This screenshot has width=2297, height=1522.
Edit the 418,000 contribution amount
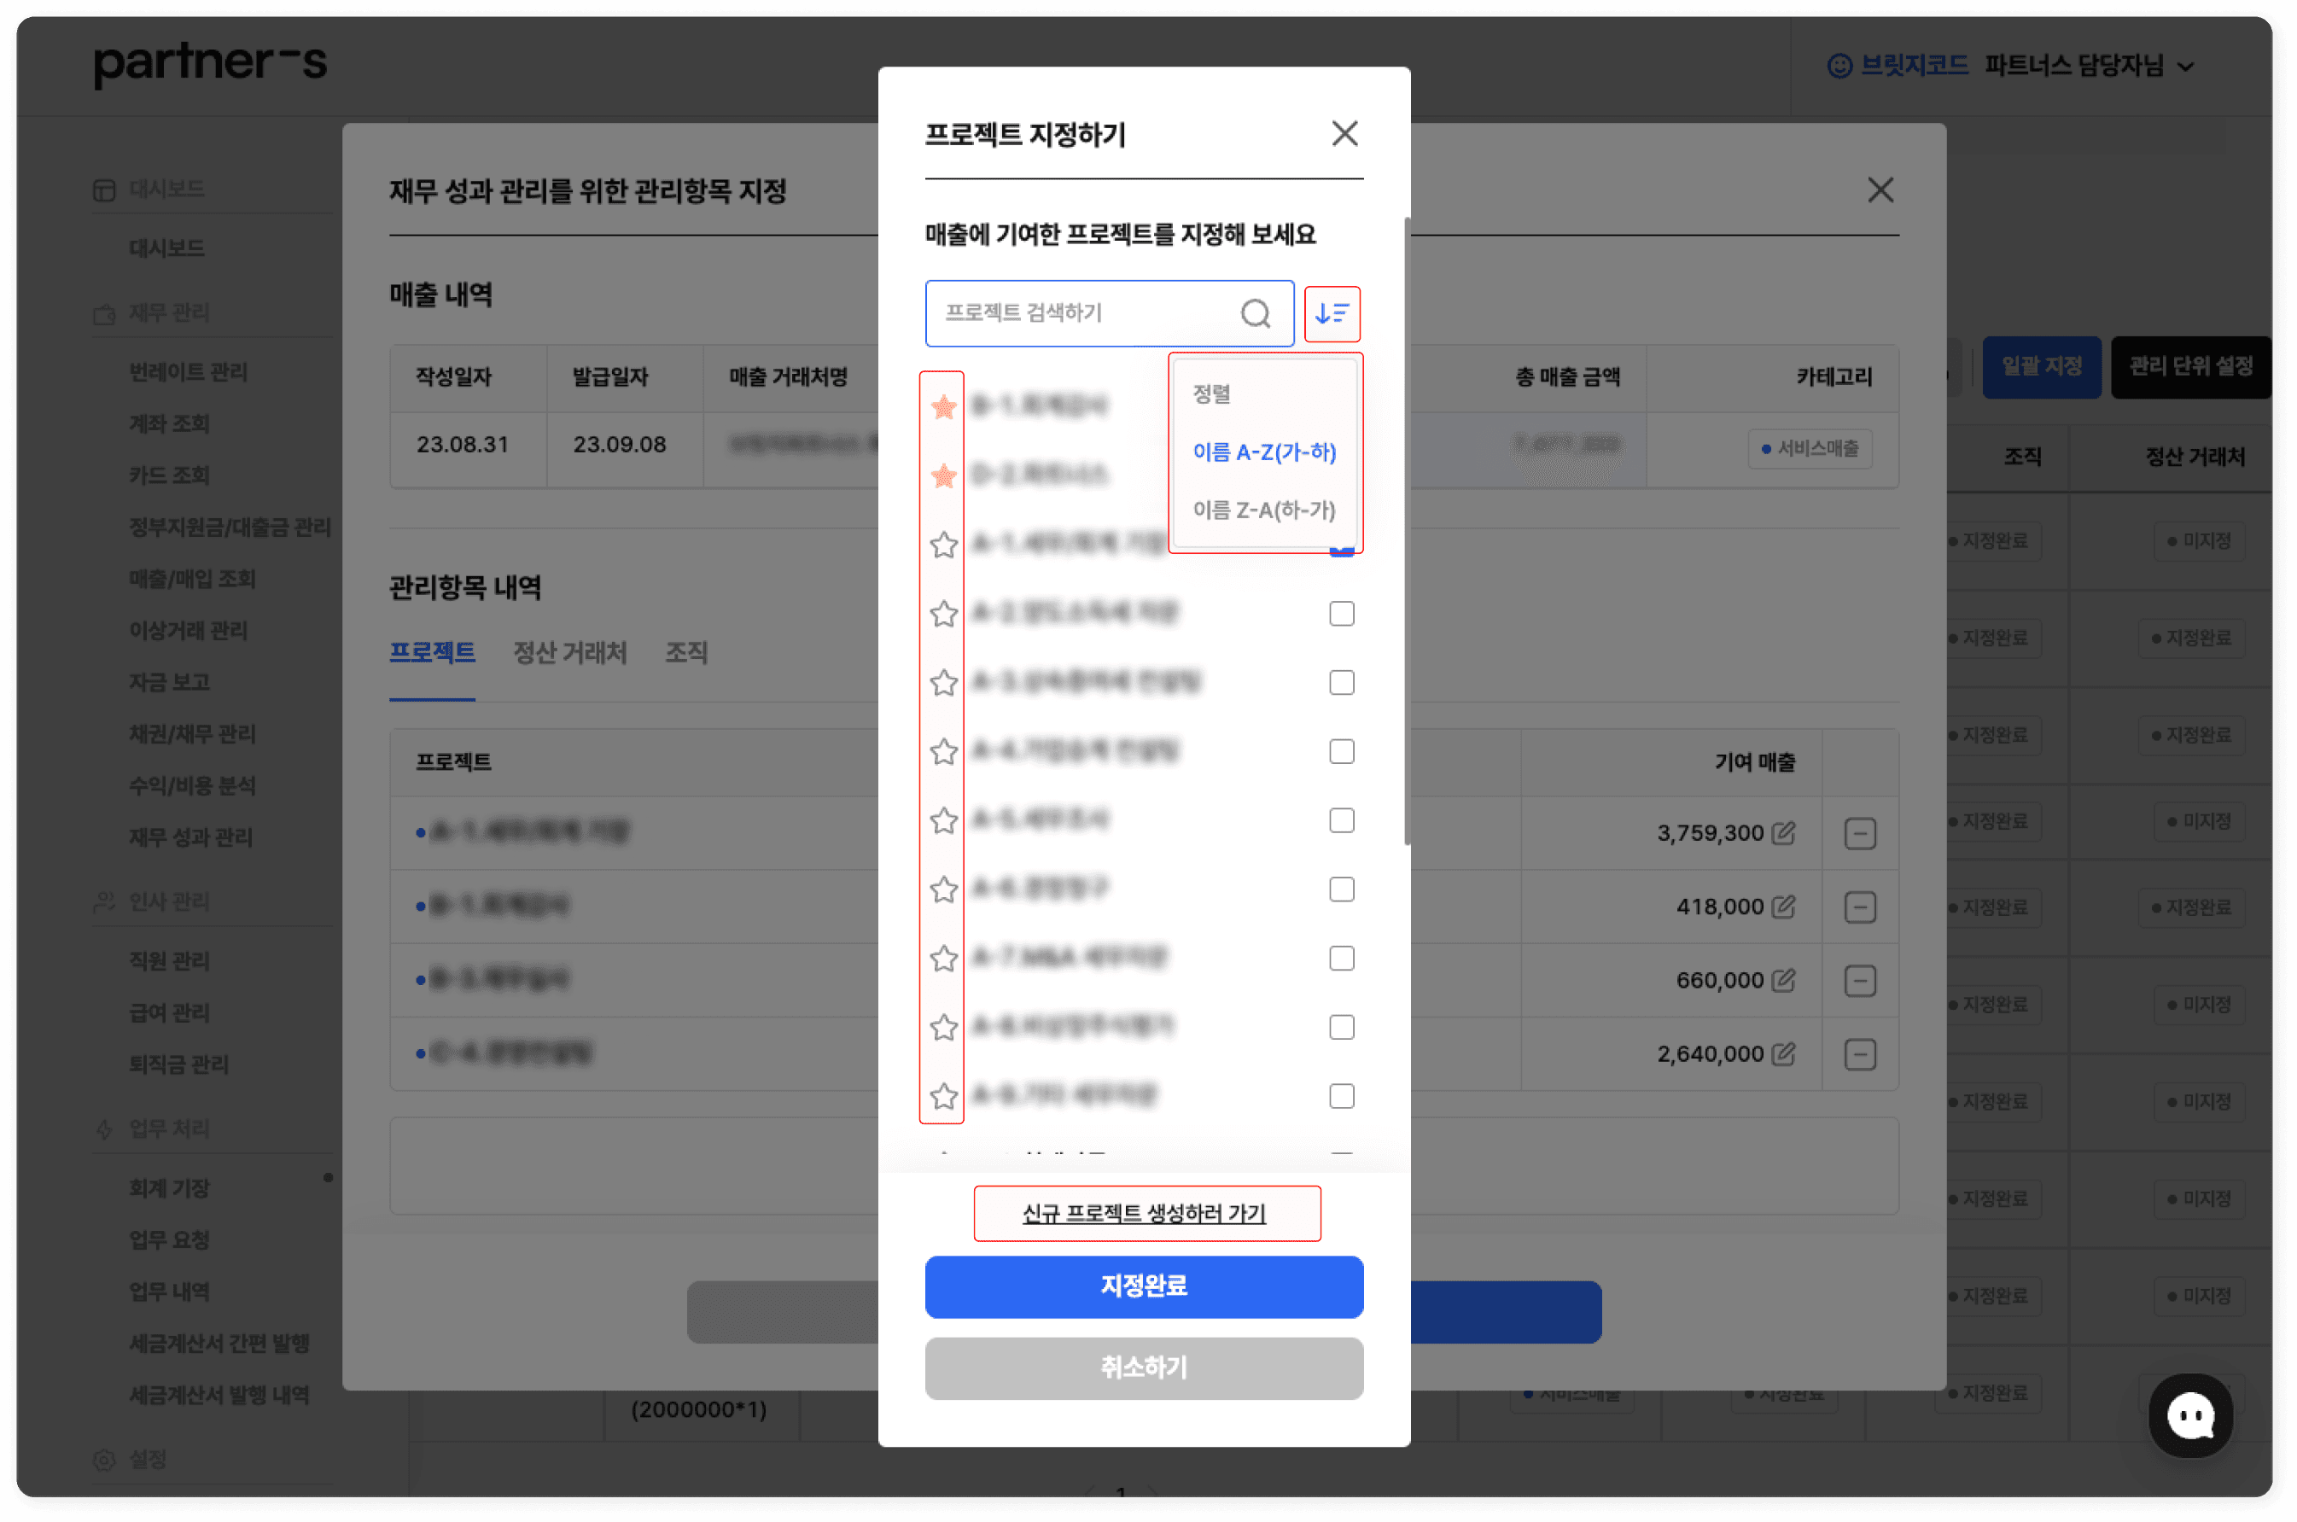(1782, 907)
